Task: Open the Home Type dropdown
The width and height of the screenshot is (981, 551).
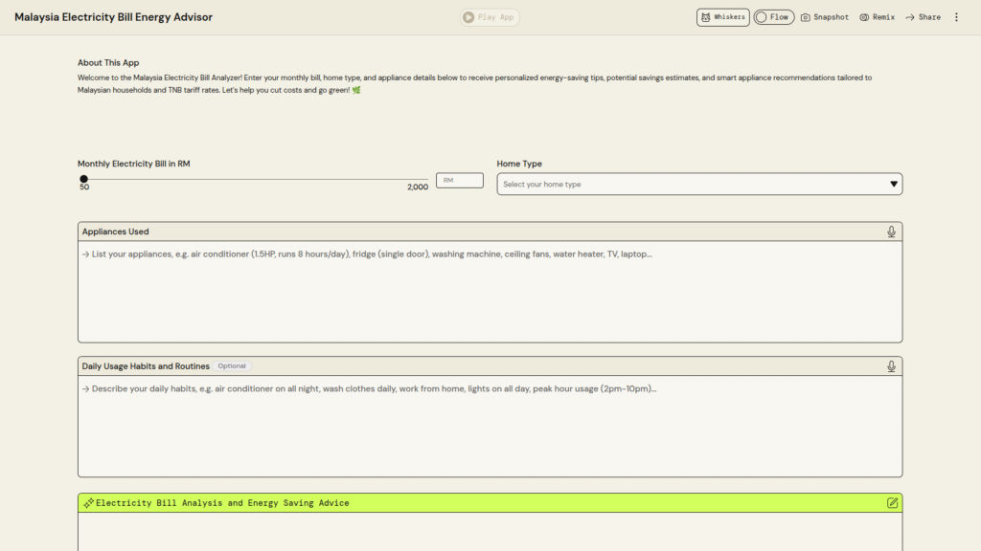Action: (x=690, y=184)
